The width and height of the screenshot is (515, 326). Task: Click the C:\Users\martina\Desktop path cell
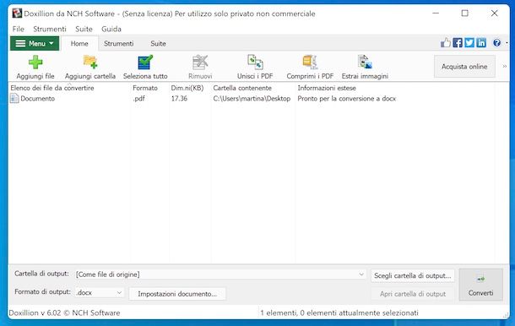[x=252, y=98]
